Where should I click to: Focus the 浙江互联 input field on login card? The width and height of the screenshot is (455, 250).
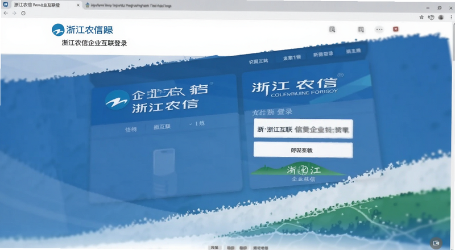(x=303, y=128)
